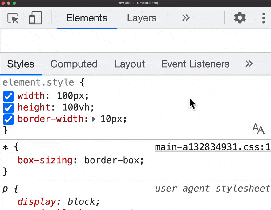Open main-a132834931.css:1 source link
This screenshot has height=210, width=271.
coord(212,147)
